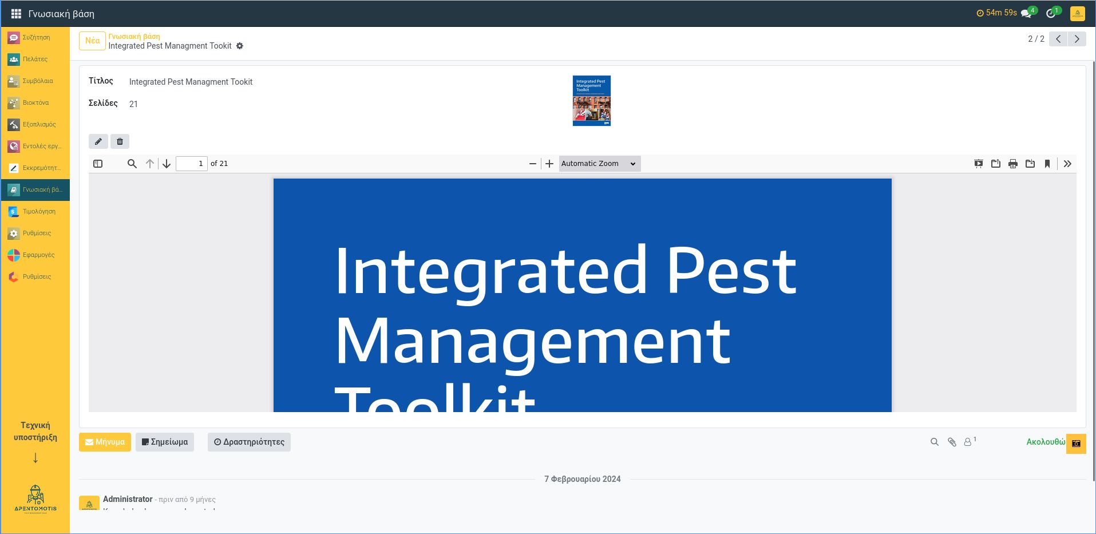Open Εφαρμογές in the sidebar
The width and height of the screenshot is (1096, 534).
pyautogui.click(x=35, y=255)
